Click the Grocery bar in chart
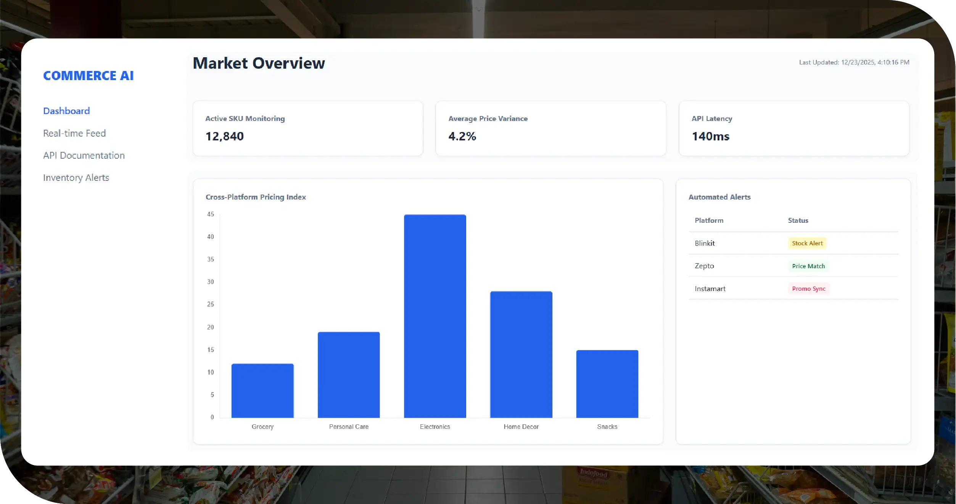Viewport: 956px width, 504px height. (262, 390)
